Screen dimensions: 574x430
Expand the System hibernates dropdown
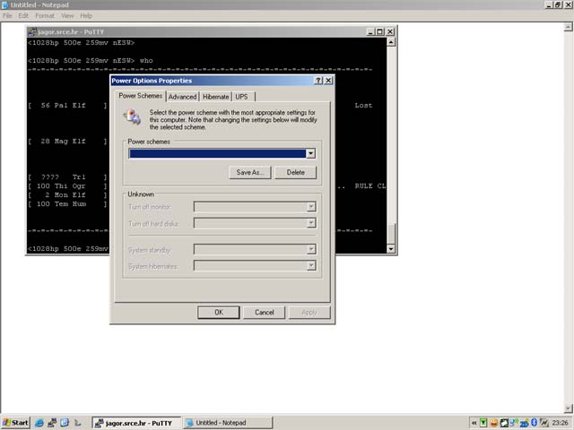click(x=311, y=266)
